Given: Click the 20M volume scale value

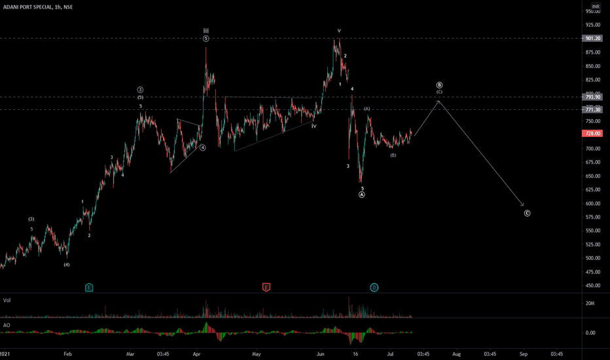Looking at the screenshot, I should click(x=590, y=303).
